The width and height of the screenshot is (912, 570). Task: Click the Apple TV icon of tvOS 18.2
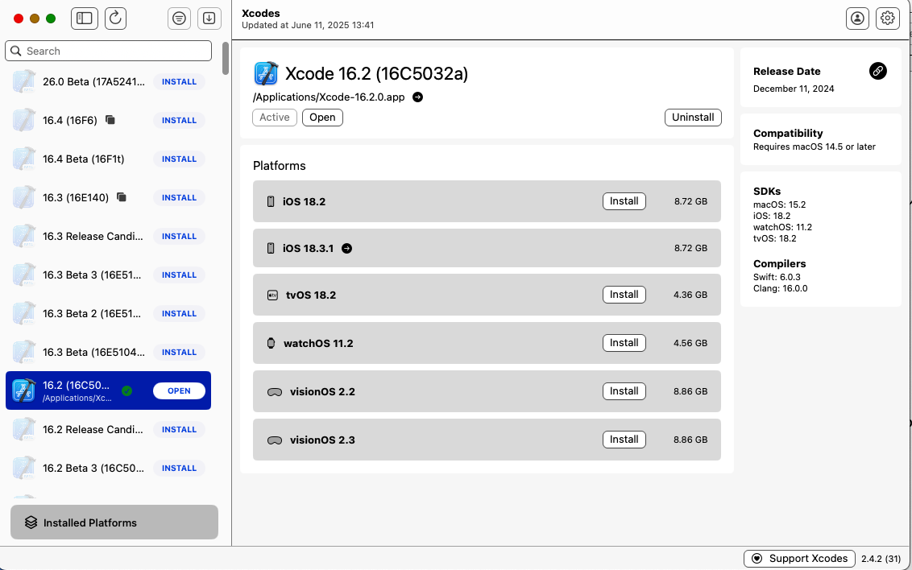(x=272, y=295)
